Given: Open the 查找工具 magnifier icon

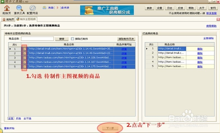Looking at the screenshot, I should pyautogui.click(x=19, y=8).
